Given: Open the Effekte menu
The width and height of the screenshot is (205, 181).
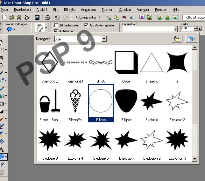Looking at the screenshot, I should tap(69, 10).
